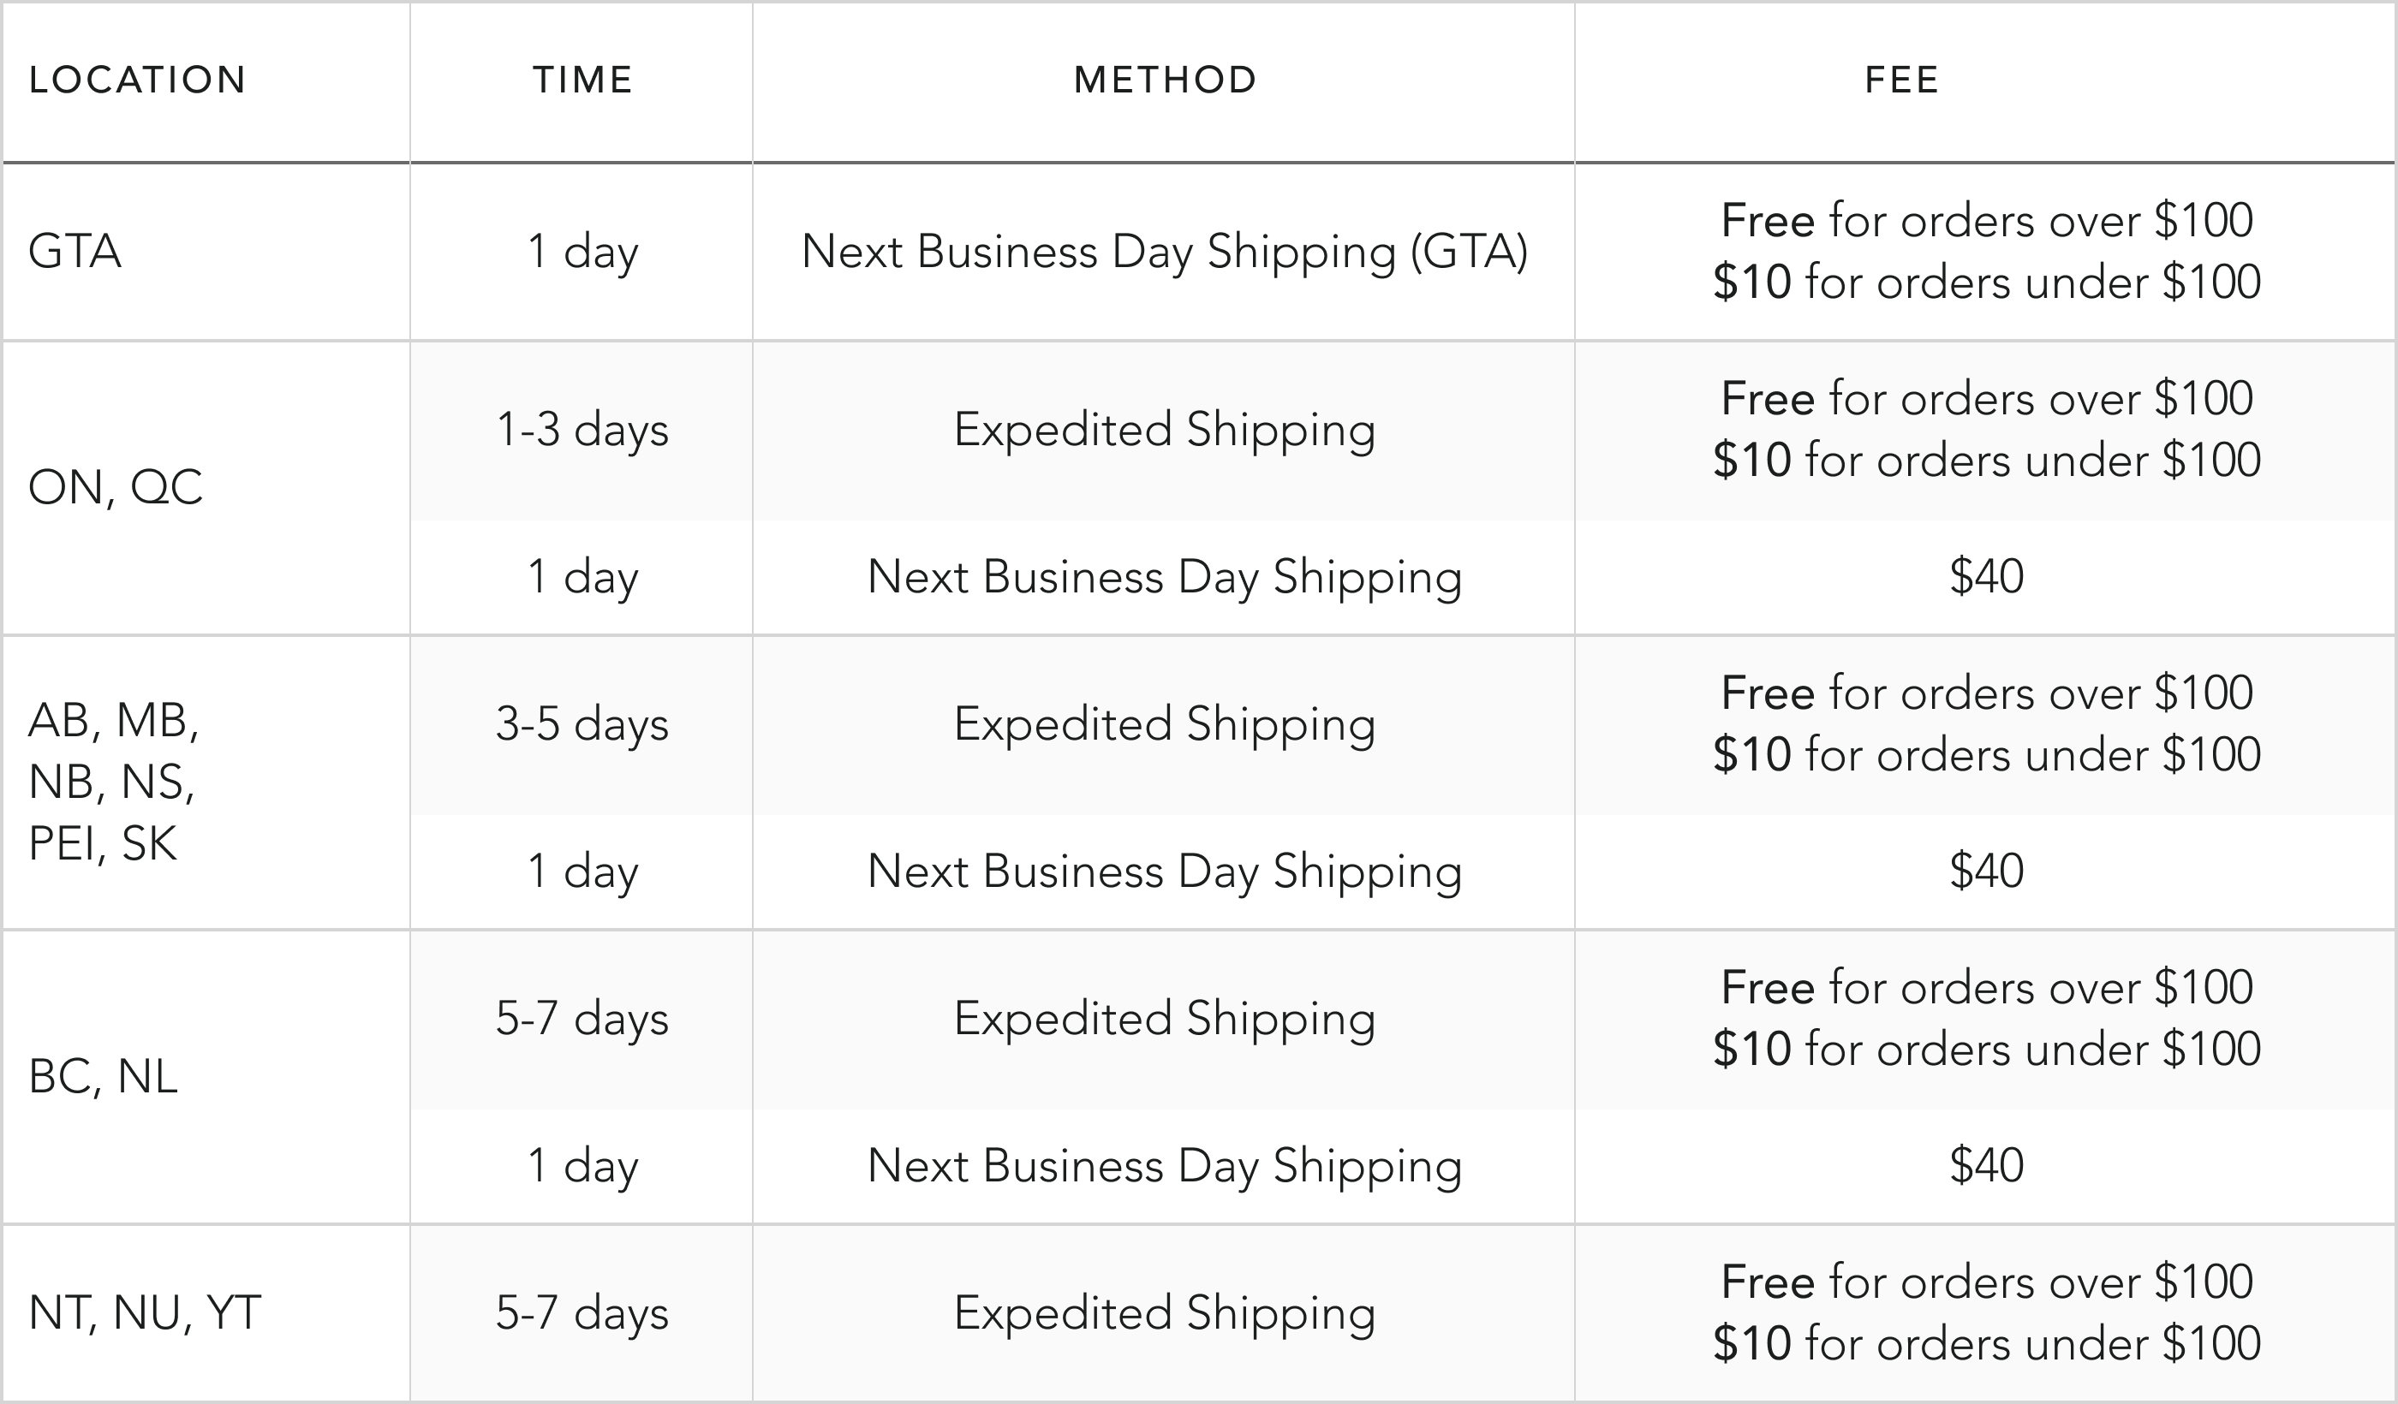Select the METHOD column header
This screenshot has height=1404, width=2398.
(x=1165, y=80)
